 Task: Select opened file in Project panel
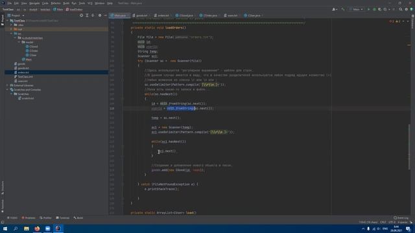[81, 16]
